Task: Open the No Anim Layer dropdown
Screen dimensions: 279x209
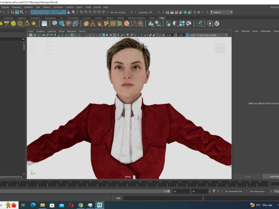Action: 257,191
